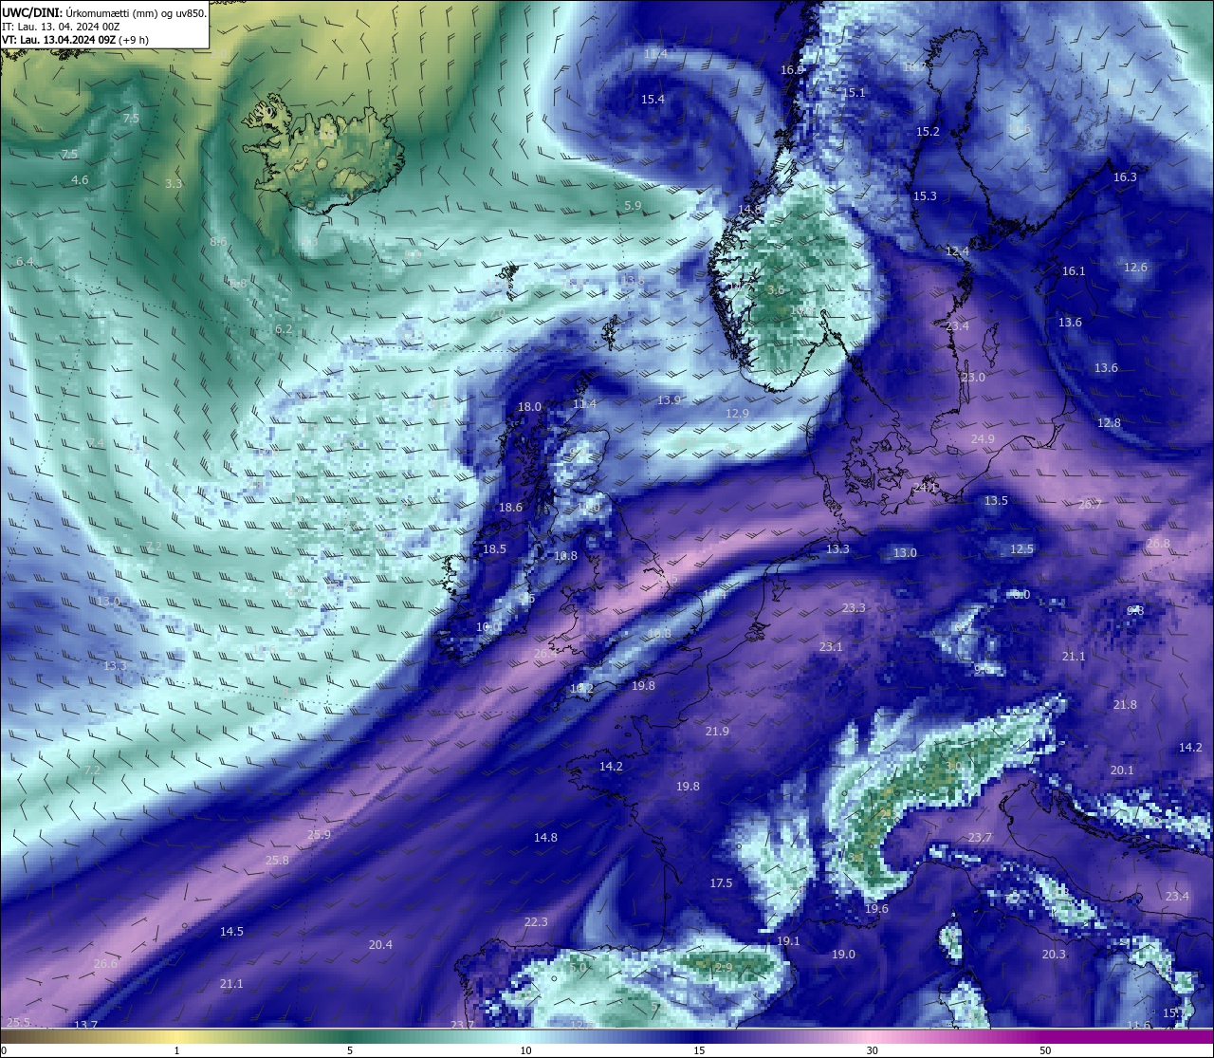Click the map value 21.8
This screenshot has height=1058, width=1214.
1125,705
